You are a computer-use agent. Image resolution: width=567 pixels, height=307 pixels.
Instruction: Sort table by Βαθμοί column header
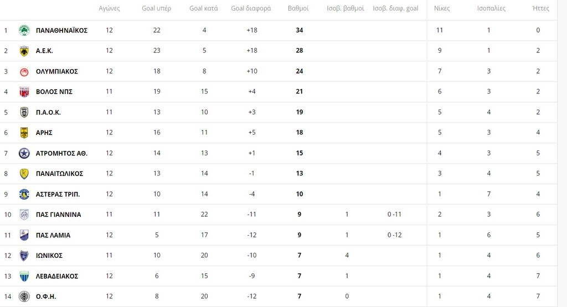point(298,8)
